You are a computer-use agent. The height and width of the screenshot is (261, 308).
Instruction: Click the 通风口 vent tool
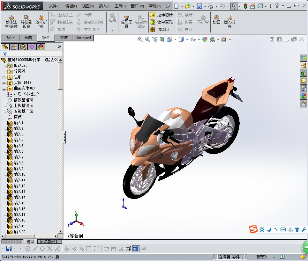coord(159,29)
